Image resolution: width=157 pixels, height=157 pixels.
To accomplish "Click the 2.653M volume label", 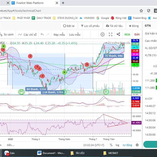I will pyautogui.click(x=136, y=88).
